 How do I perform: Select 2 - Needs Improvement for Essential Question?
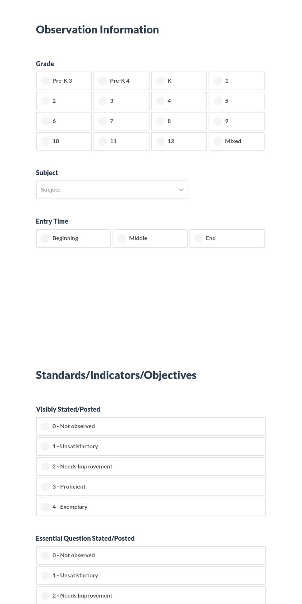click(151, 595)
